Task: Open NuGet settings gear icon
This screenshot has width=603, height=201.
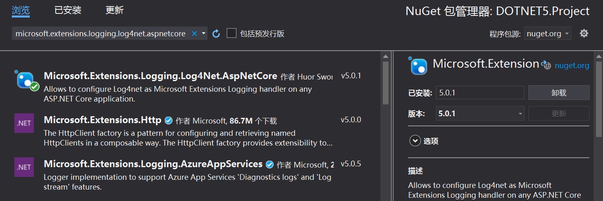Action: (x=584, y=33)
